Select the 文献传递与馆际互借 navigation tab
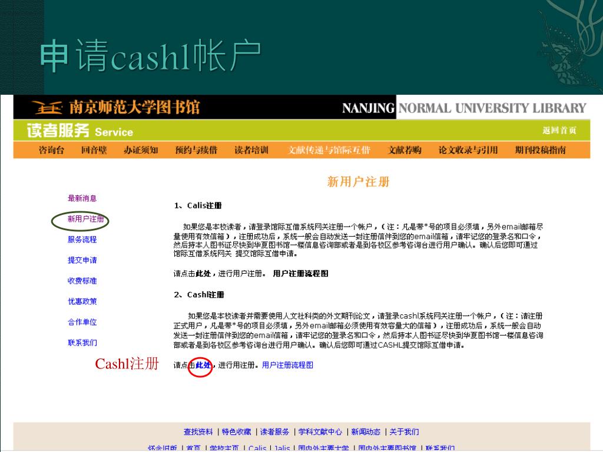 pos(329,150)
